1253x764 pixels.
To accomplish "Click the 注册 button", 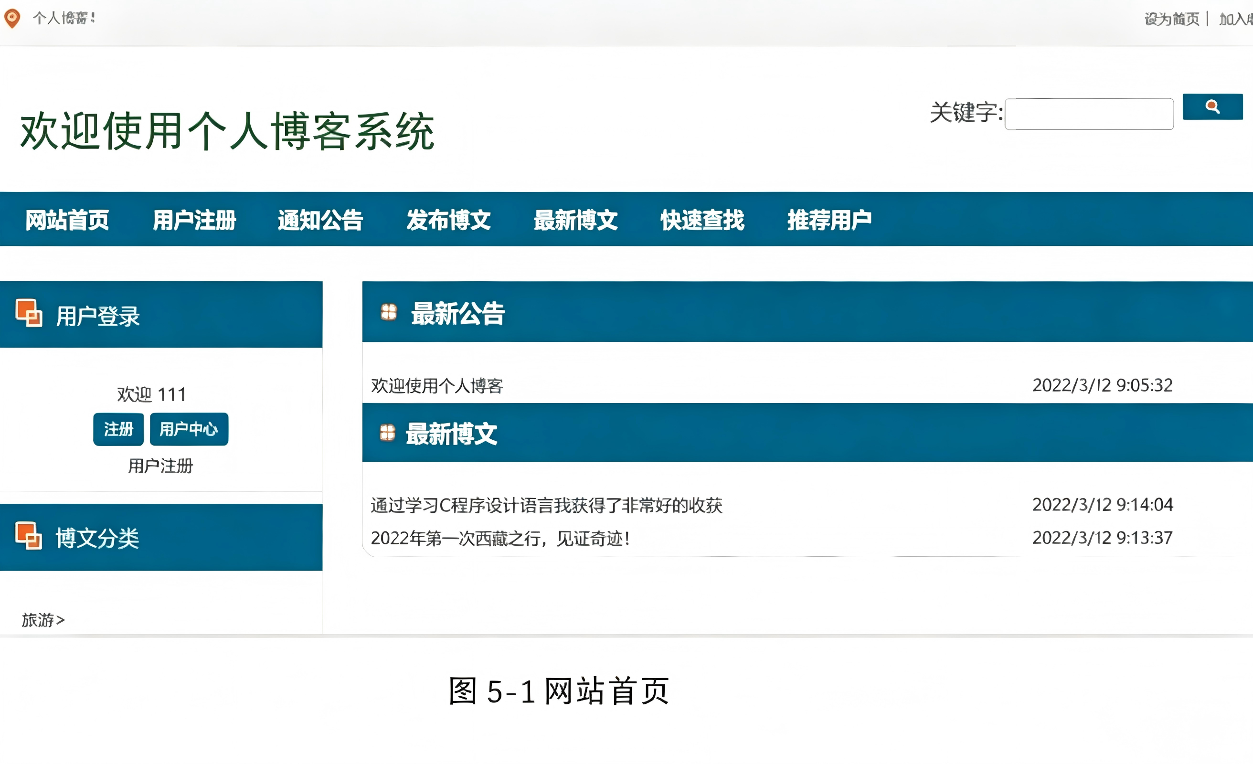I will pos(118,429).
